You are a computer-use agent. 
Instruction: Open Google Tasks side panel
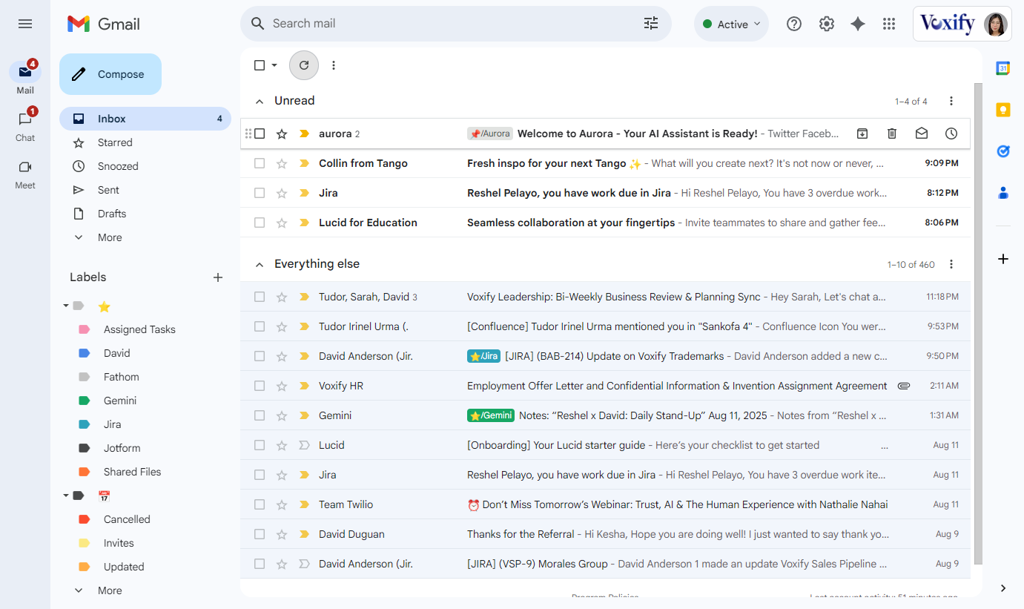(1003, 151)
